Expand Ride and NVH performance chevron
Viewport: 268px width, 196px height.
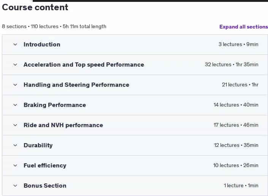pyautogui.click(x=15, y=125)
